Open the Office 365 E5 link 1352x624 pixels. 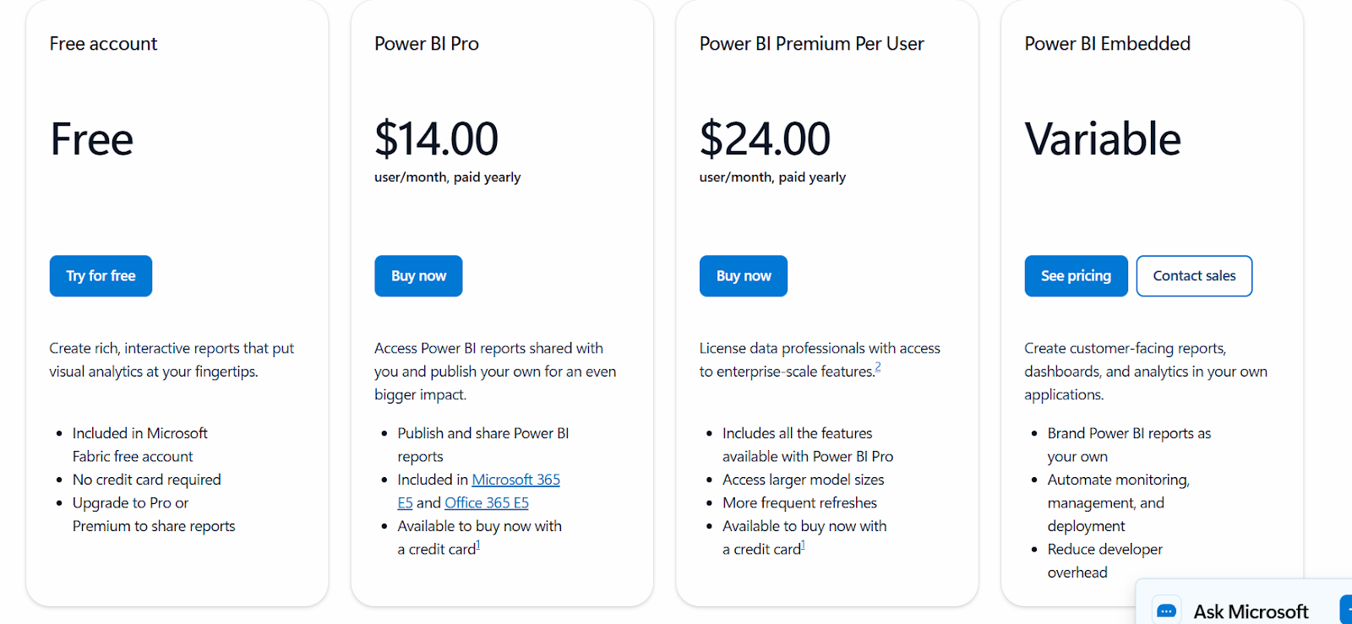coord(487,502)
